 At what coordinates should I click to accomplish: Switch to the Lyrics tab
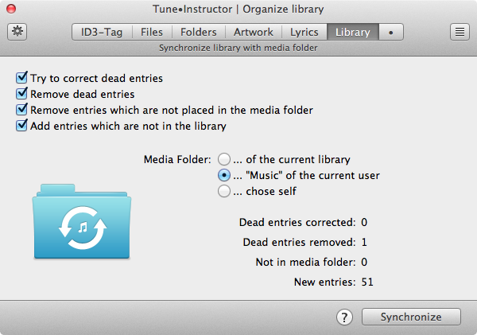(x=304, y=32)
